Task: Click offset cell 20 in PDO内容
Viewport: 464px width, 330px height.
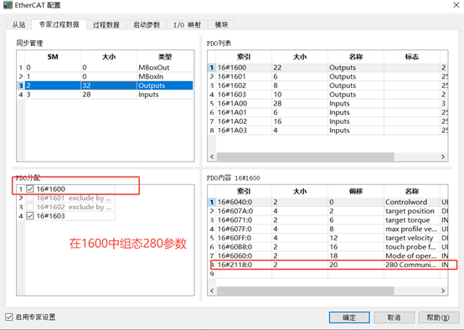Action: pos(356,265)
